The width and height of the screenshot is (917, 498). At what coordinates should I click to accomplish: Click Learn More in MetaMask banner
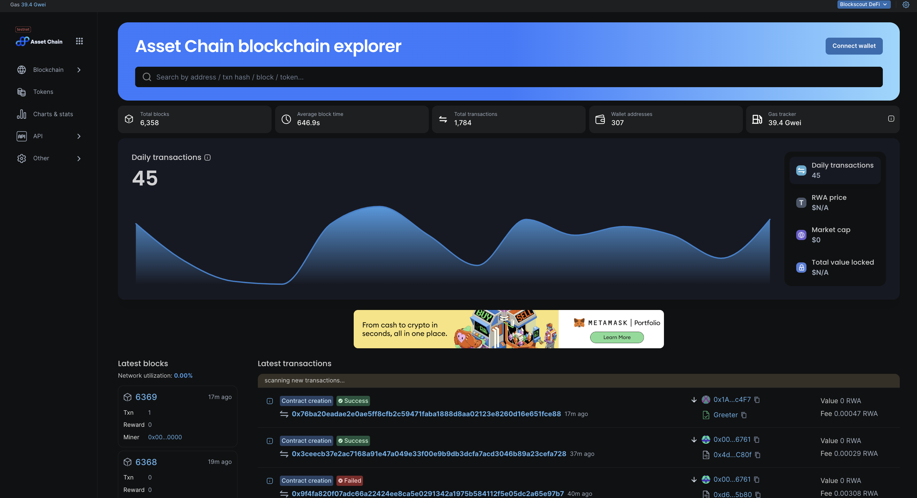pos(617,337)
